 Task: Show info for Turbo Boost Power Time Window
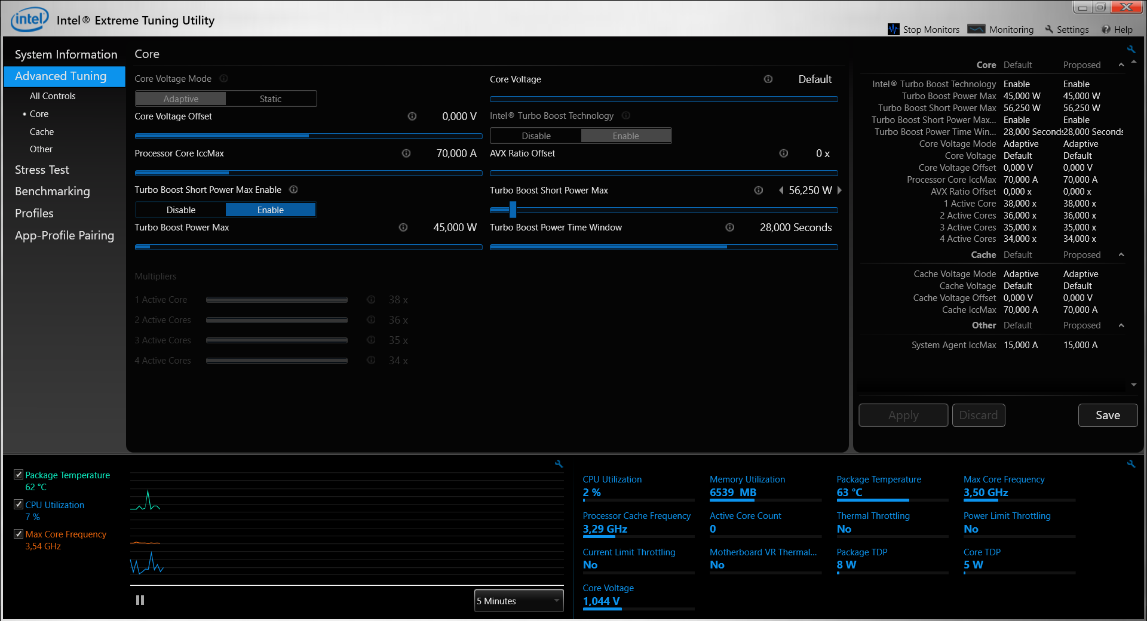(x=730, y=228)
